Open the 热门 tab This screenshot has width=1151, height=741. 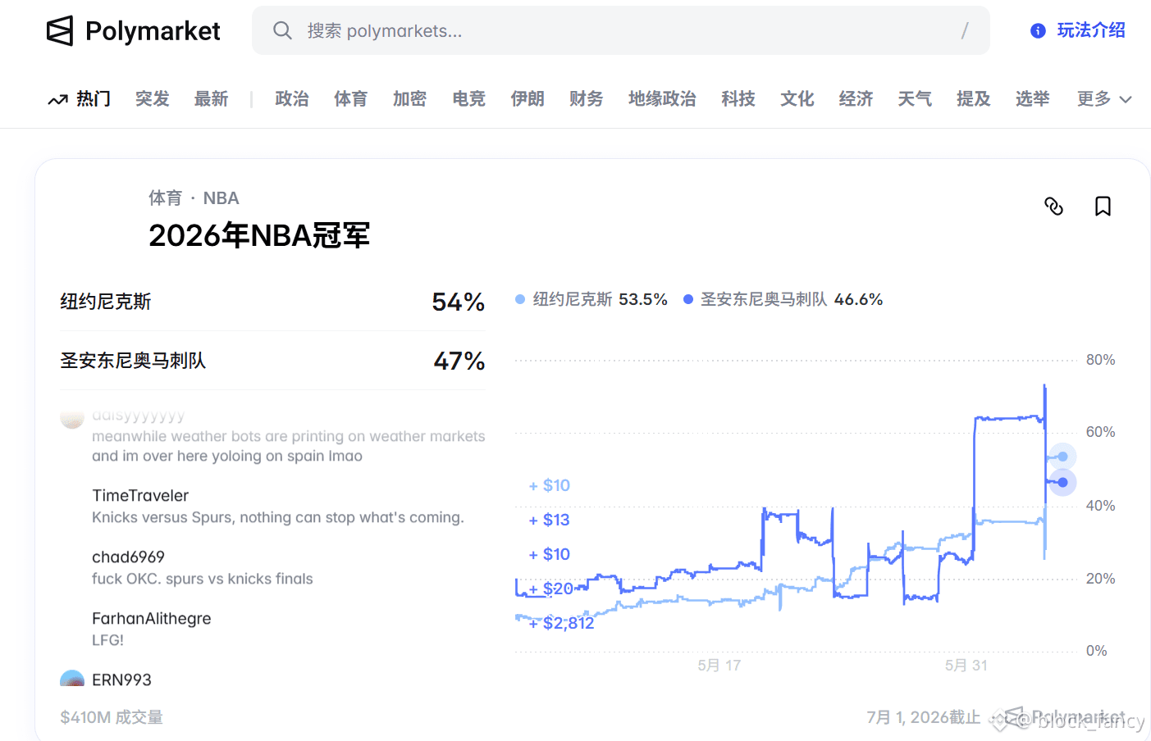click(94, 99)
